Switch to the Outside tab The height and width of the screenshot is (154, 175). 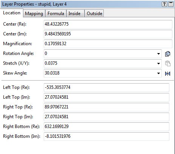point(94,14)
